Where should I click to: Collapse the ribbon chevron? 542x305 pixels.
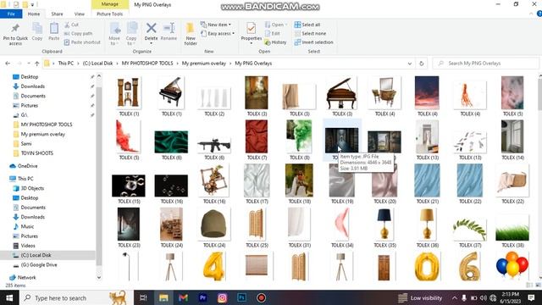(x=531, y=14)
